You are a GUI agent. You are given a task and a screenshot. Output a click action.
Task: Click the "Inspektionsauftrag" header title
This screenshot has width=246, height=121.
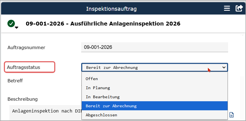point(111,9)
